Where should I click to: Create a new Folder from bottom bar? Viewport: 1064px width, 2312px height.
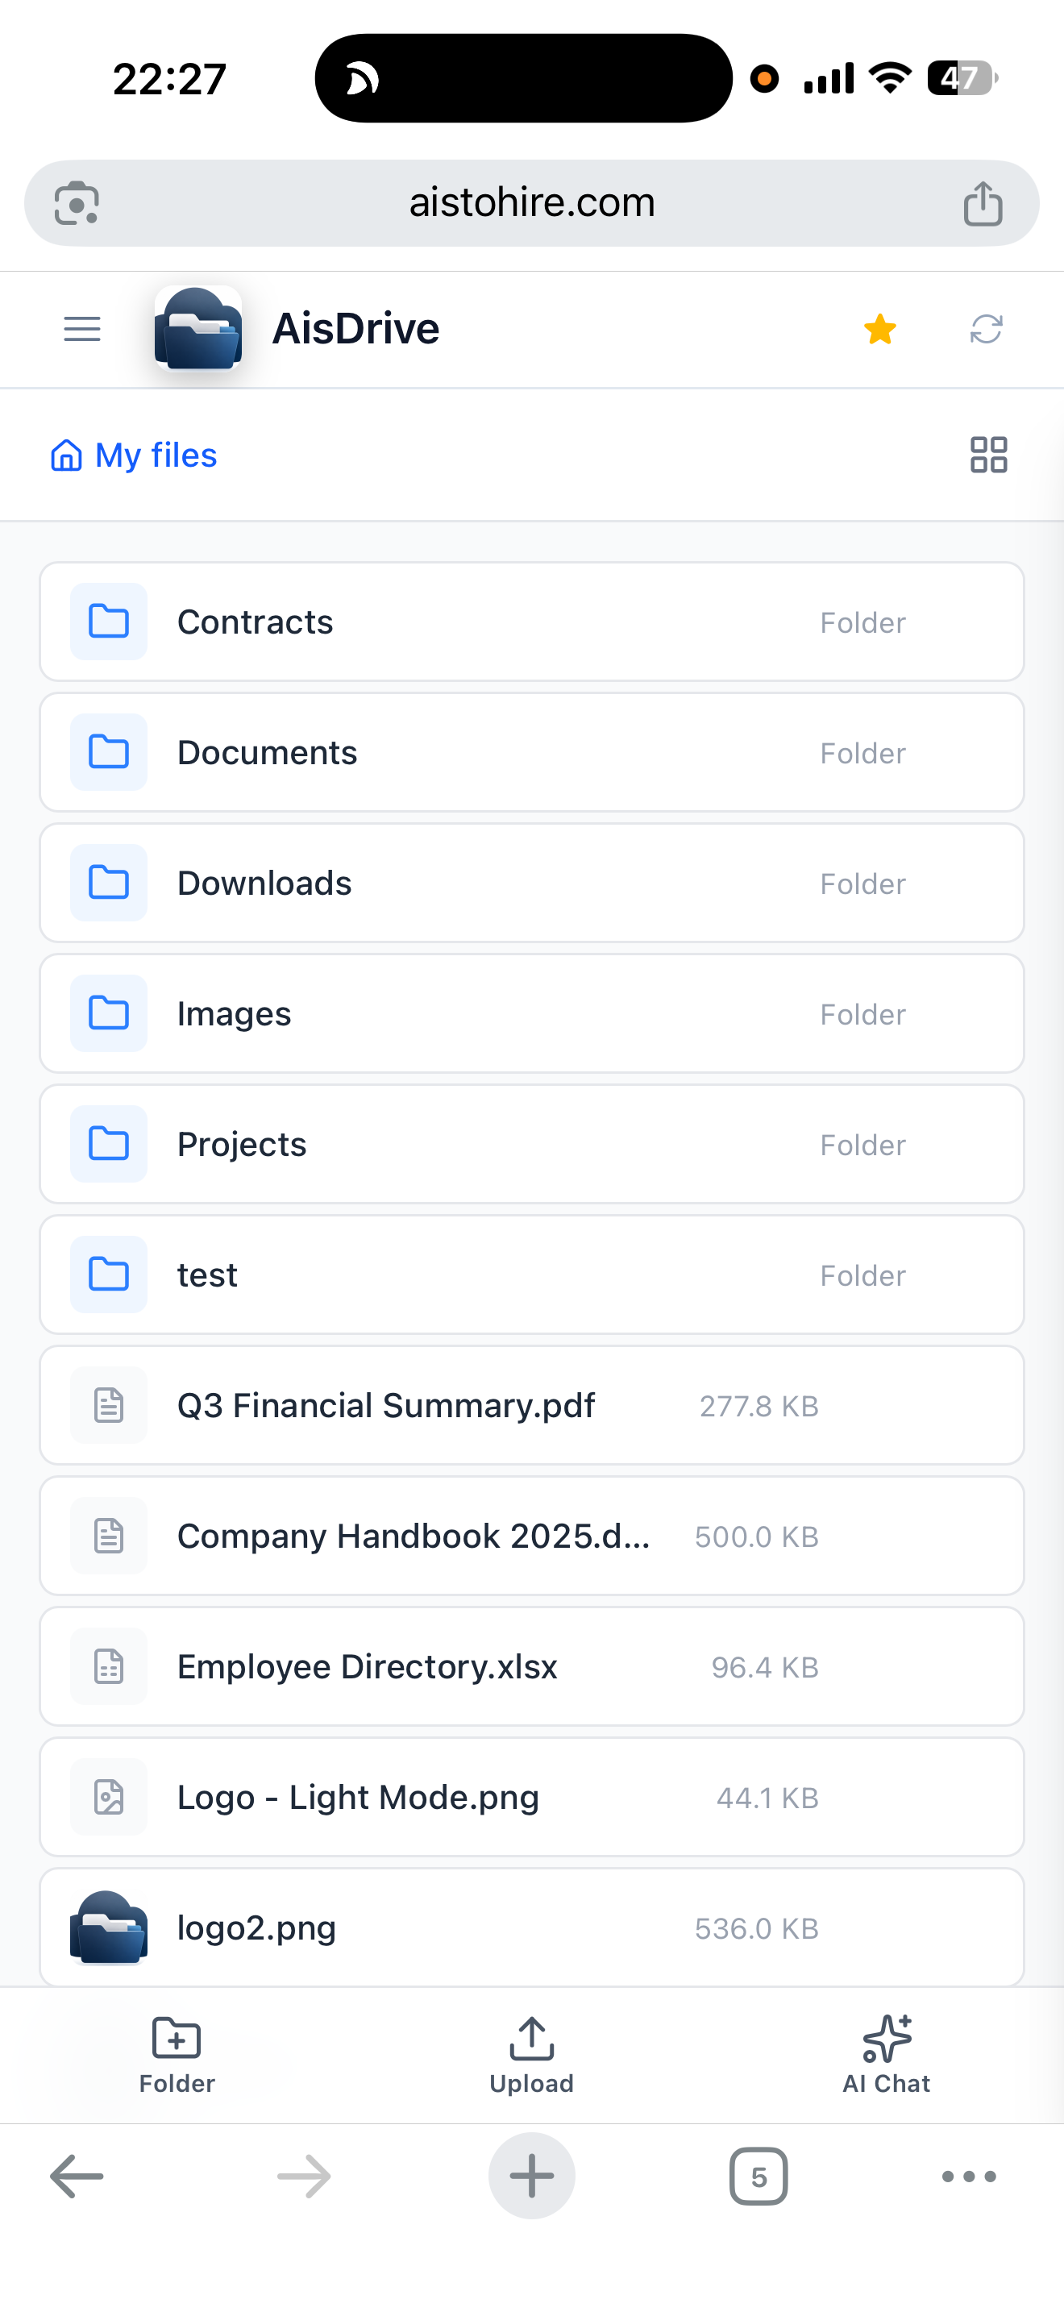point(177,2056)
